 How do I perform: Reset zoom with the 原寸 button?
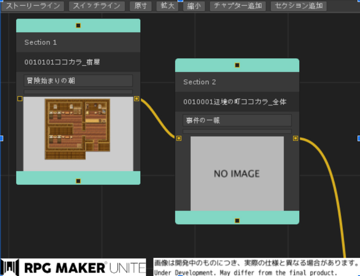(x=141, y=6)
